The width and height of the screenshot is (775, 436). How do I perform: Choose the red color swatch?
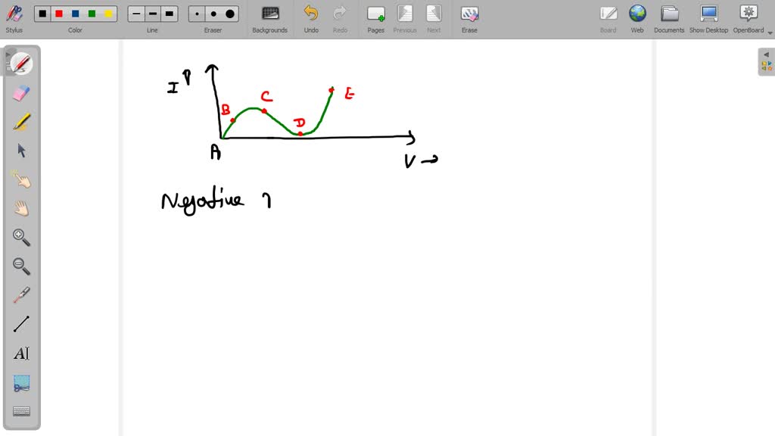[x=59, y=13]
